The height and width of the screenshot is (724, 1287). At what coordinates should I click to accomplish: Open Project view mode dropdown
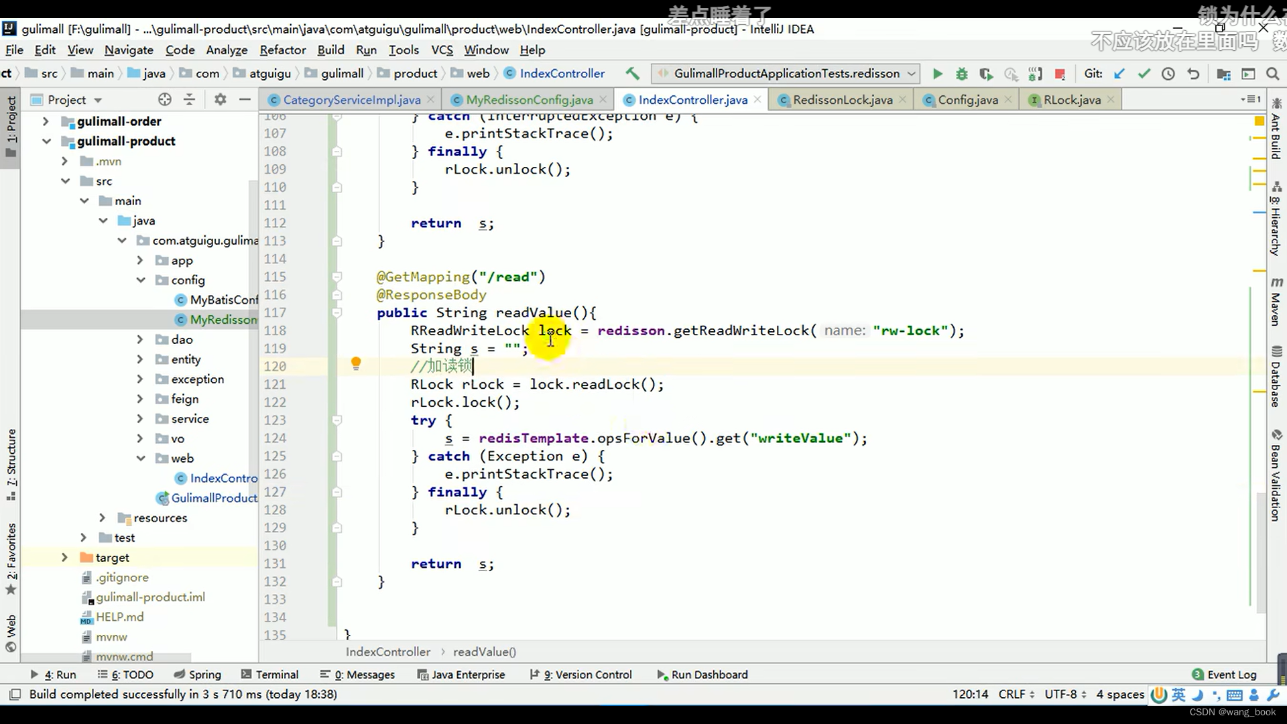[74, 99]
